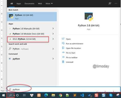Open Microsoft Edge from the taskbar
The width and height of the screenshot is (121, 98).
click(x=46, y=95)
